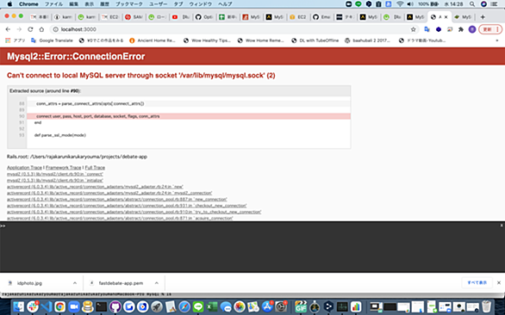Open the Chrome menu in the menu bar
Screen dimensions: 505x315
point(28,3)
